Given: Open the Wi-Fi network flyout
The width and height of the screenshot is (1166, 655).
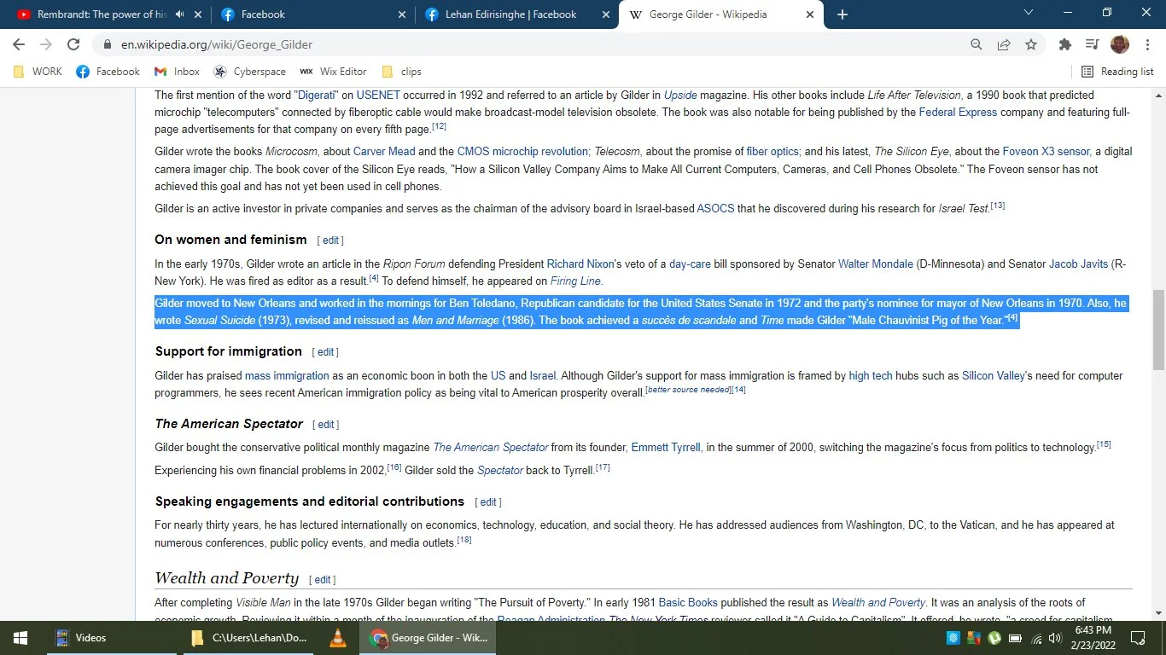Looking at the screenshot, I should pos(1036,638).
